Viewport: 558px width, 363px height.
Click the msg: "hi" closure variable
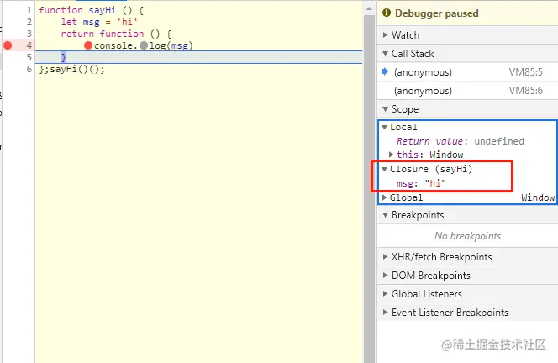pyautogui.click(x=421, y=183)
